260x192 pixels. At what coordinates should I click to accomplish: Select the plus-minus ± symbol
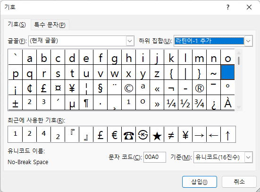[x=15, y=103]
